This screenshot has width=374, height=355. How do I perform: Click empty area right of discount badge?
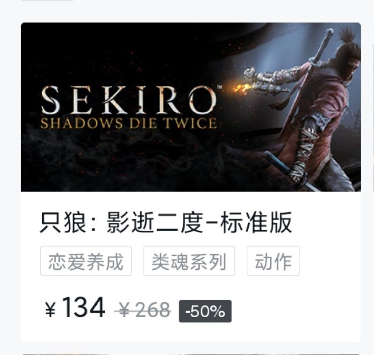tap(296, 312)
